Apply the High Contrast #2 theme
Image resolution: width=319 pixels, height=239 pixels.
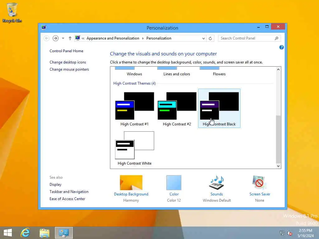(177, 109)
